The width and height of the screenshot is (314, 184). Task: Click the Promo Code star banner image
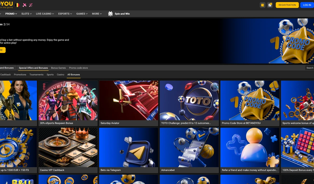(x=292, y=41)
